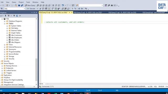Expand the dbo.Orders table node
The image size is (168, 94).
tap(7, 40)
